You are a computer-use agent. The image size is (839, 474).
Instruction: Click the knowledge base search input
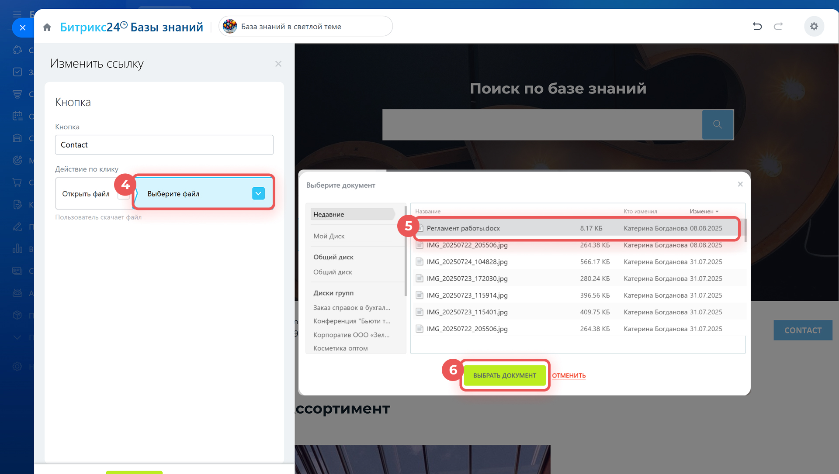click(x=542, y=124)
